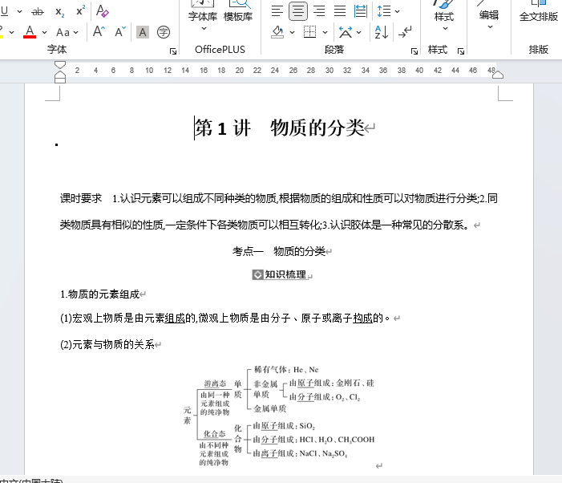Open line spacing options
The image size is (562, 483).
pyautogui.click(x=388, y=11)
